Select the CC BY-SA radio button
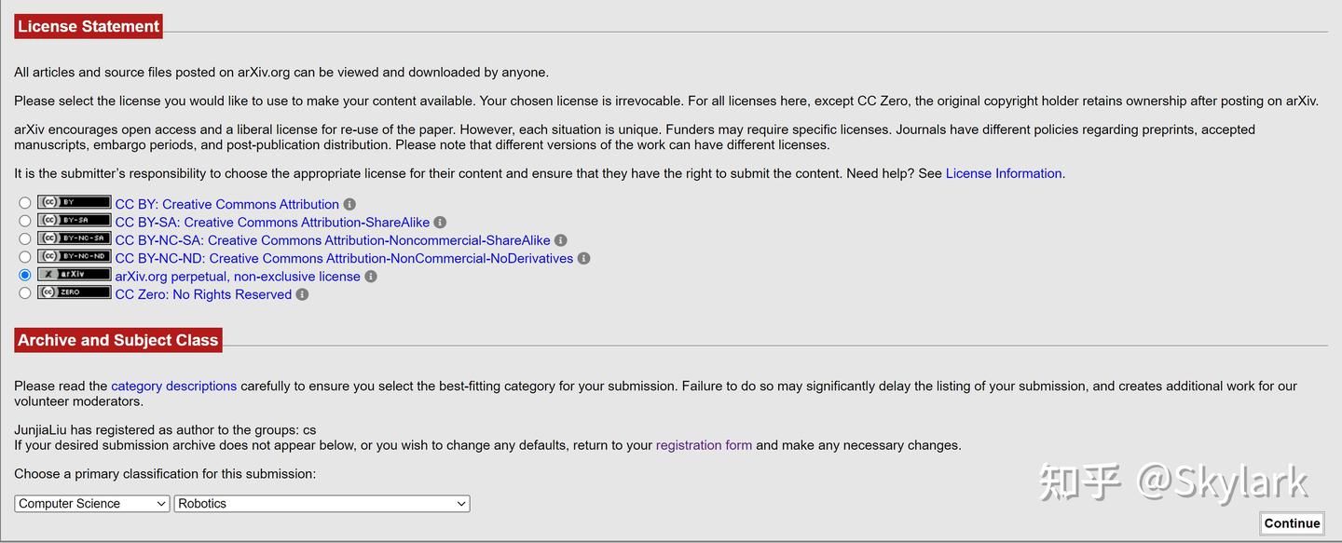The height and width of the screenshot is (543, 1342). pyautogui.click(x=25, y=221)
